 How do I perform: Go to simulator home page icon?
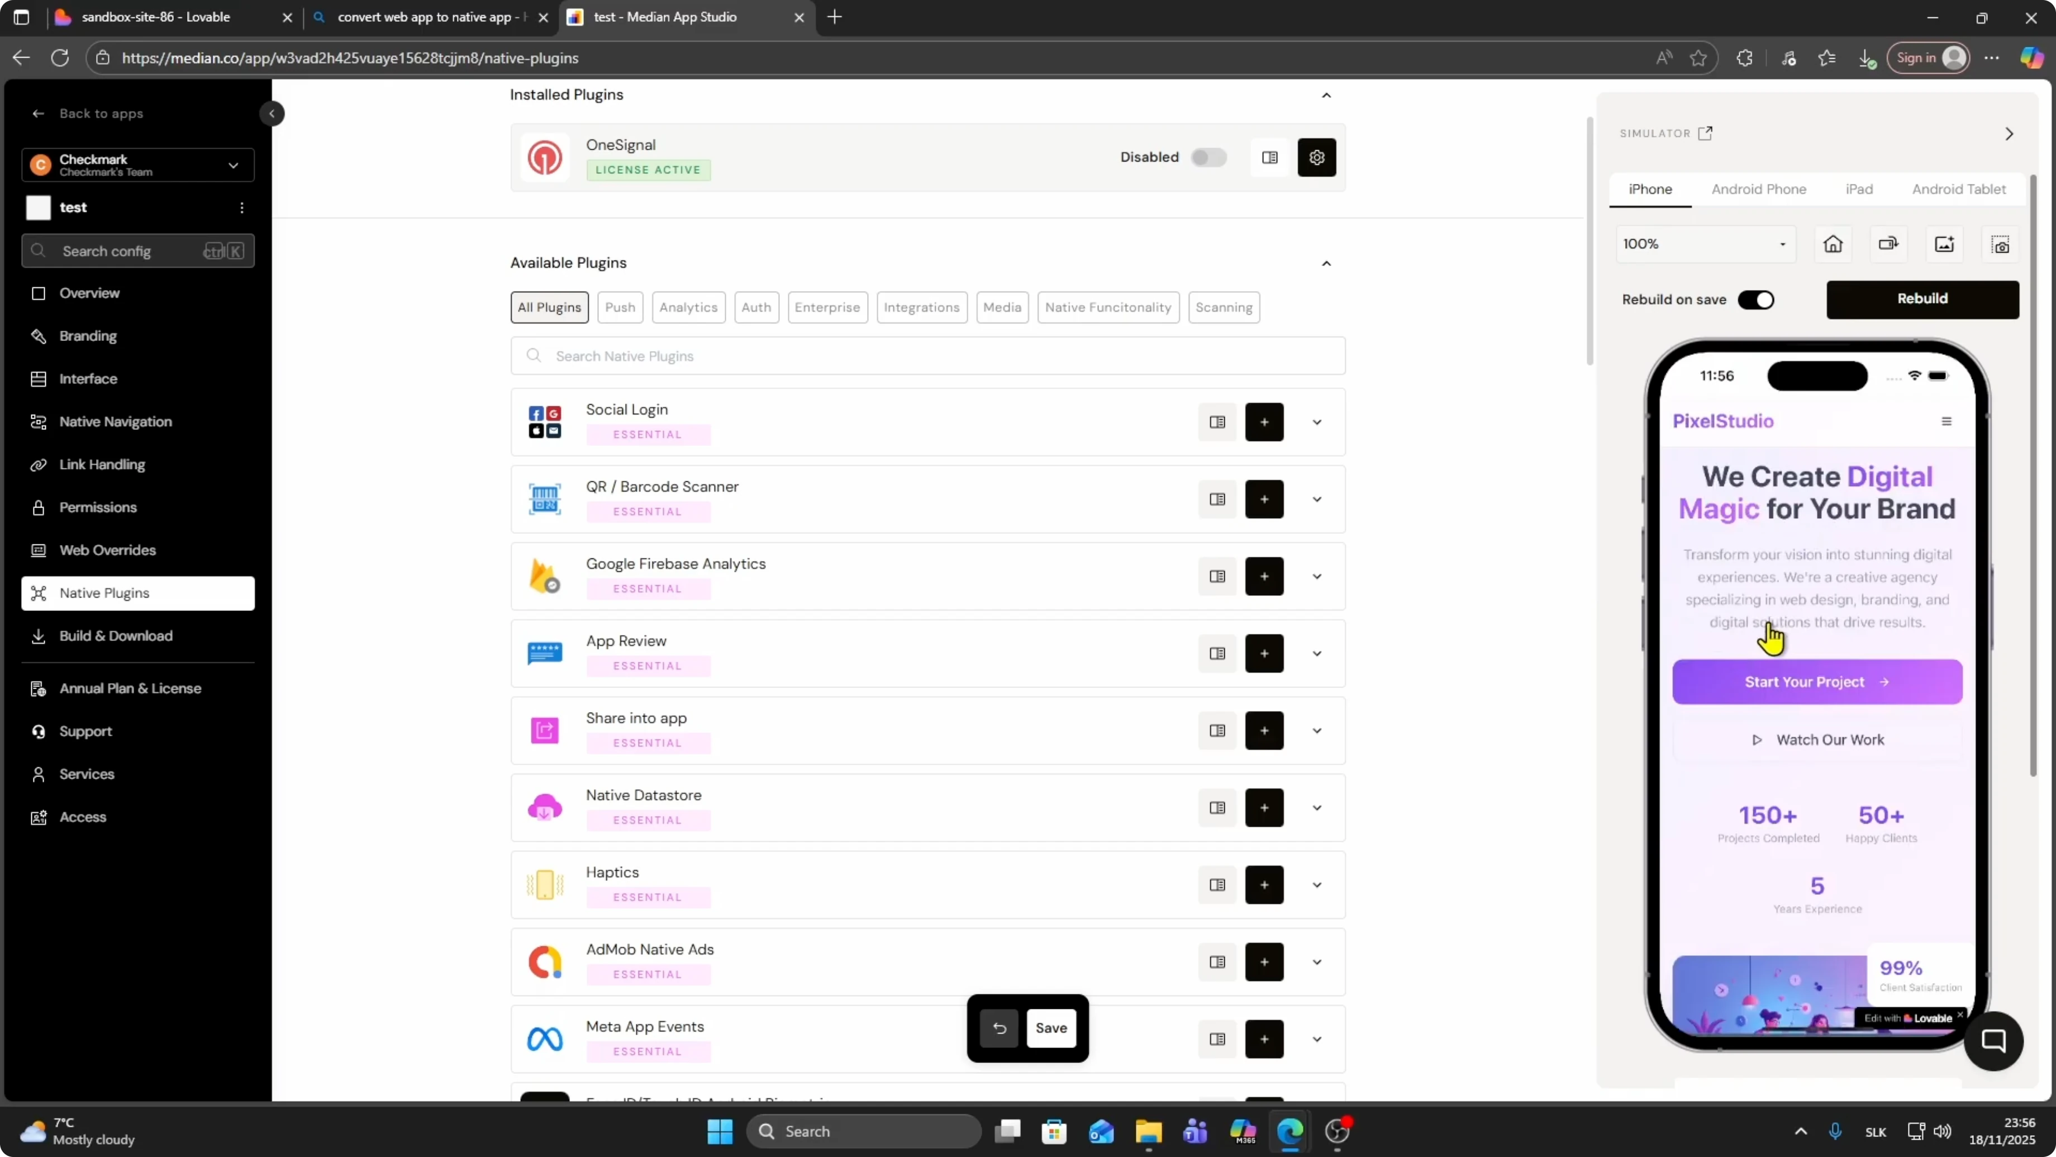(1833, 244)
